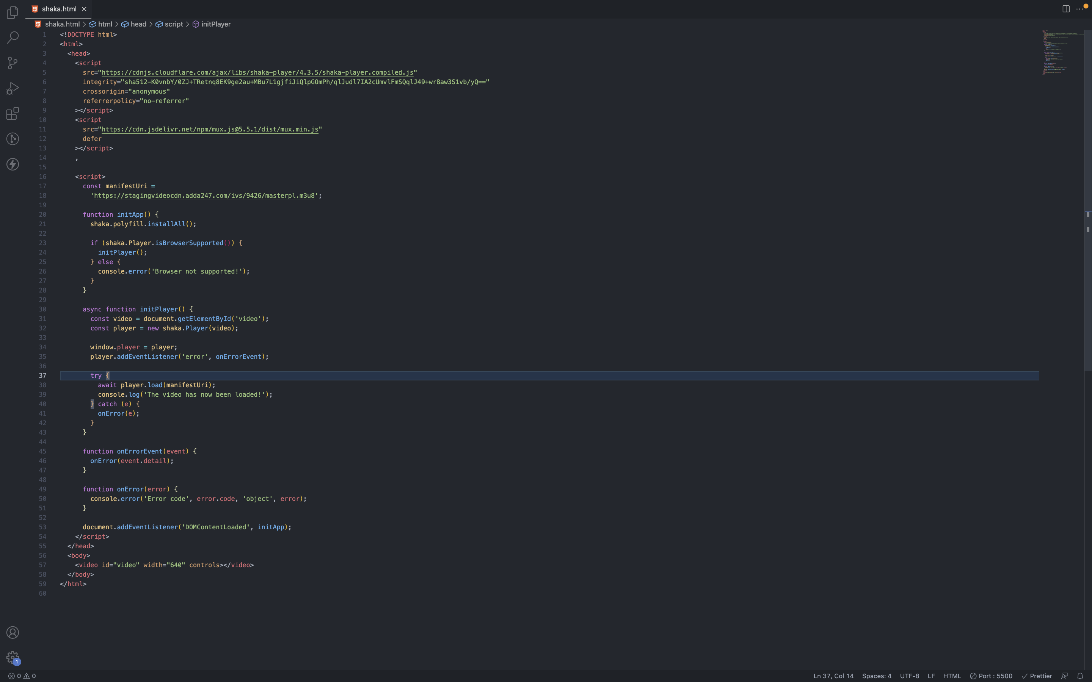Click the Accounts icon in activity bar
Image resolution: width=1092 pixels, height=682 pixels.
coord(12,632)
